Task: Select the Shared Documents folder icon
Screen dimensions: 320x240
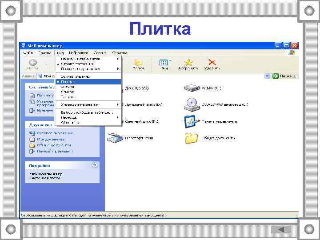Action: [x=192, y=138]
